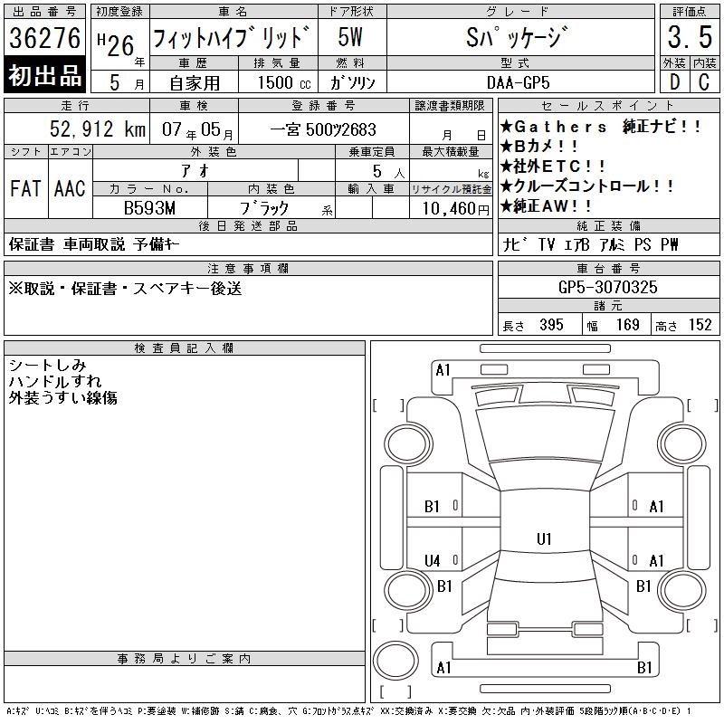724x724 pixels.
Task: Click chassis number GP5-3070325
Action: click(607, 287)
